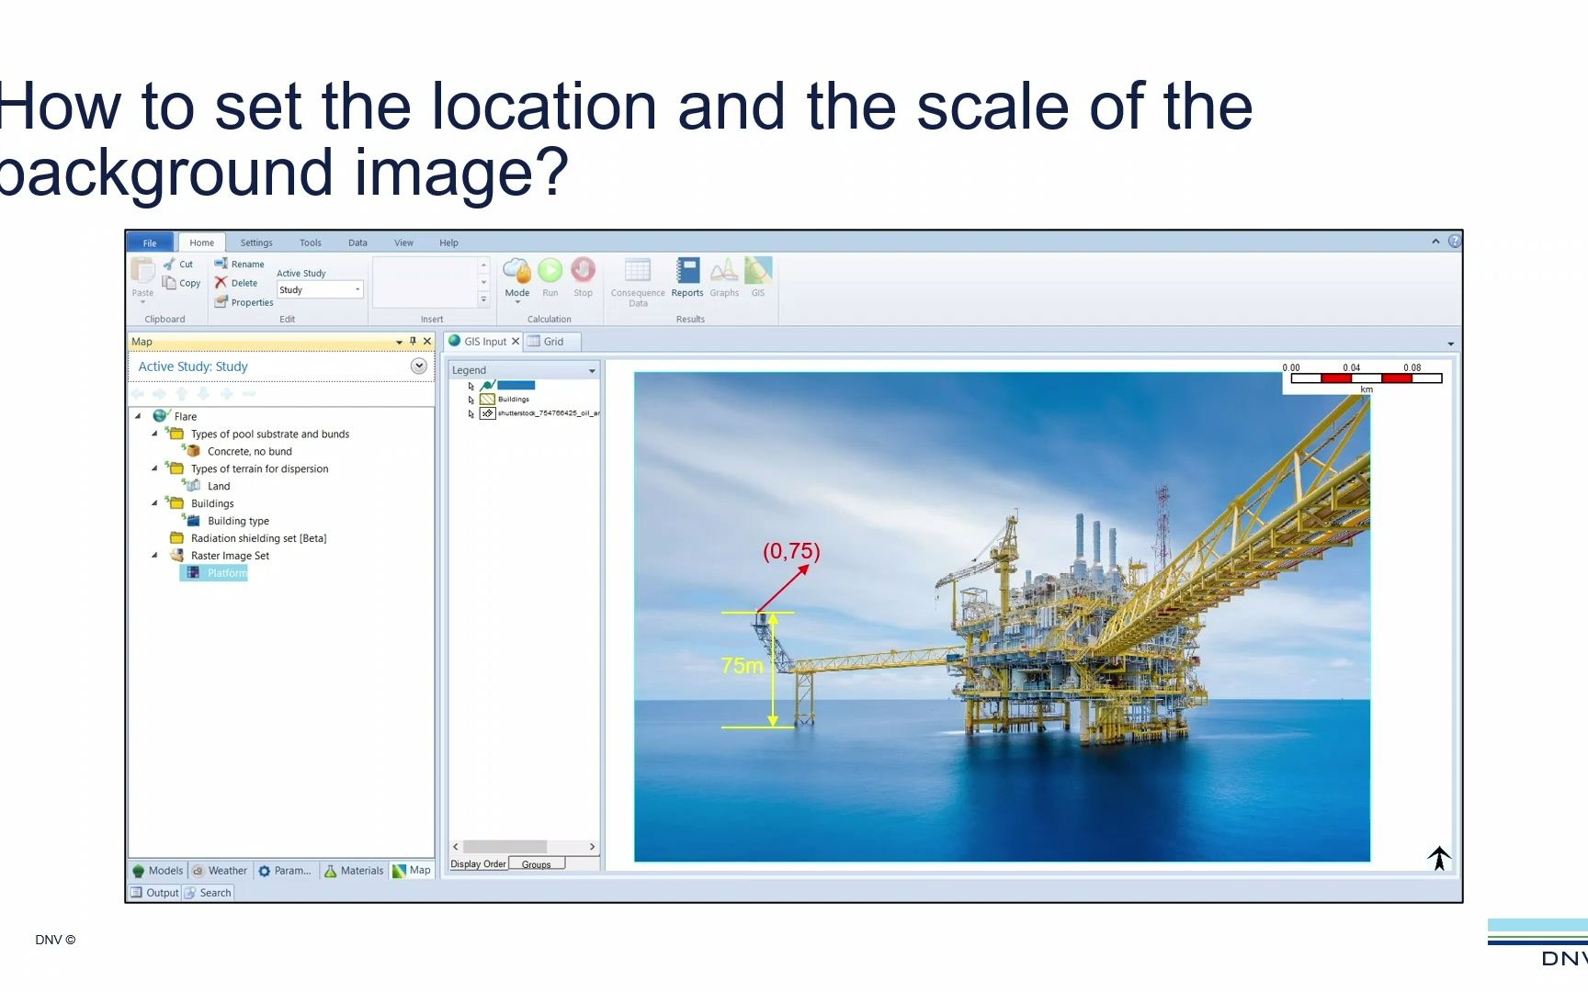Switch Legend to Display Order tab
The width and height of the screenshot is (1588, 992).
click(x=478, y=864)
